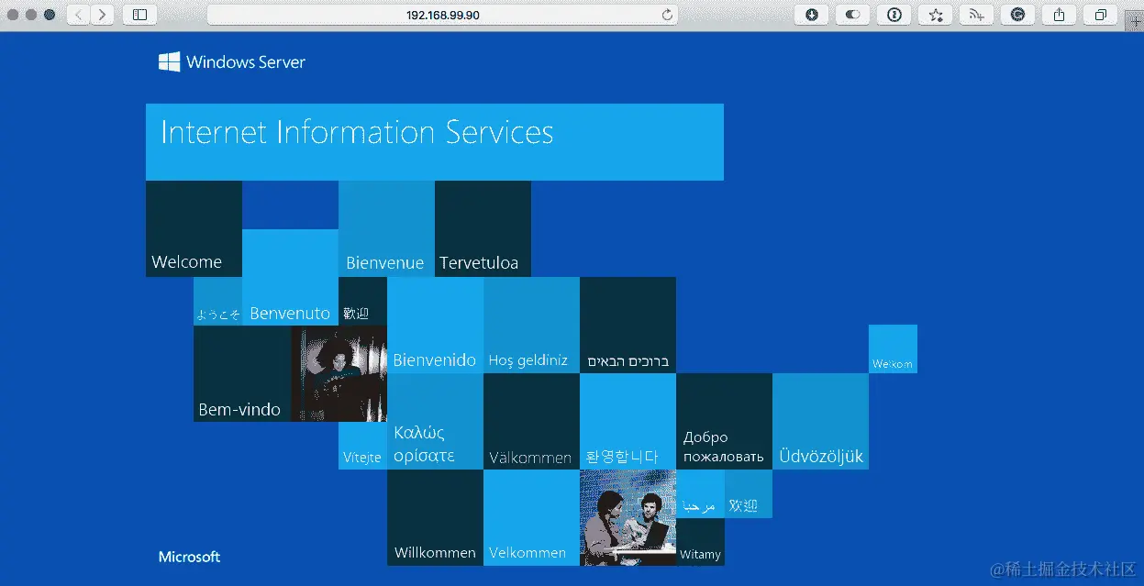The image size is (1144, 586).
Task: Click the Internet Information Services banner
Action: pyautogui.click(x=435, y=142)
